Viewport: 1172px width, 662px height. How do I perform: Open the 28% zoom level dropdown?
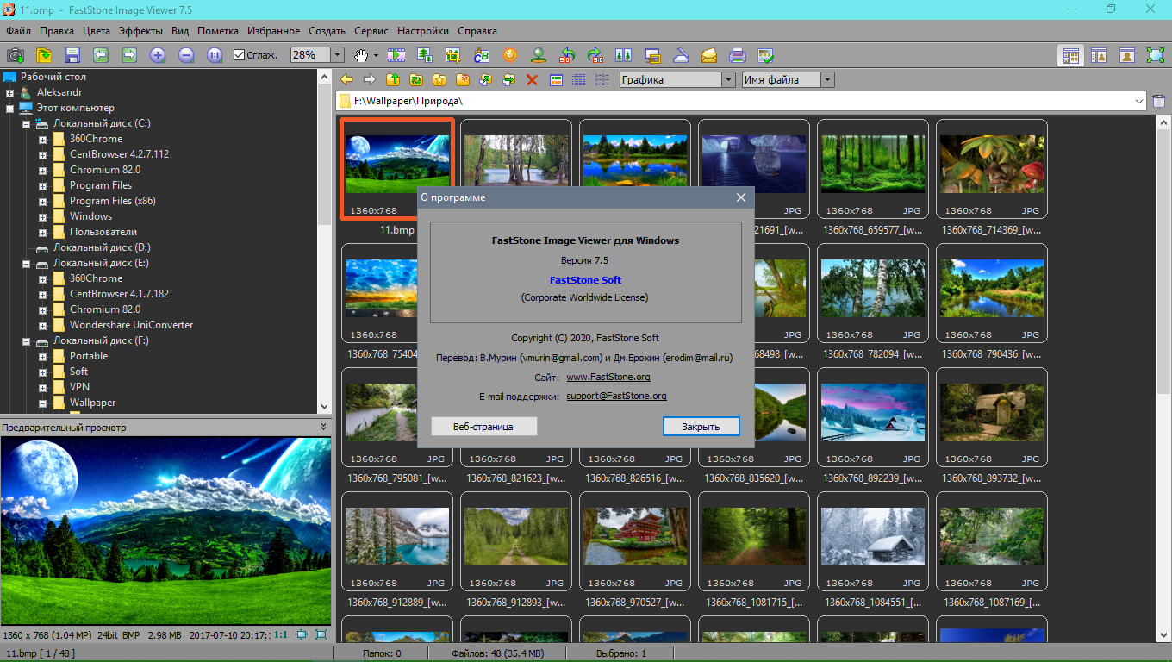click(337, 55)
